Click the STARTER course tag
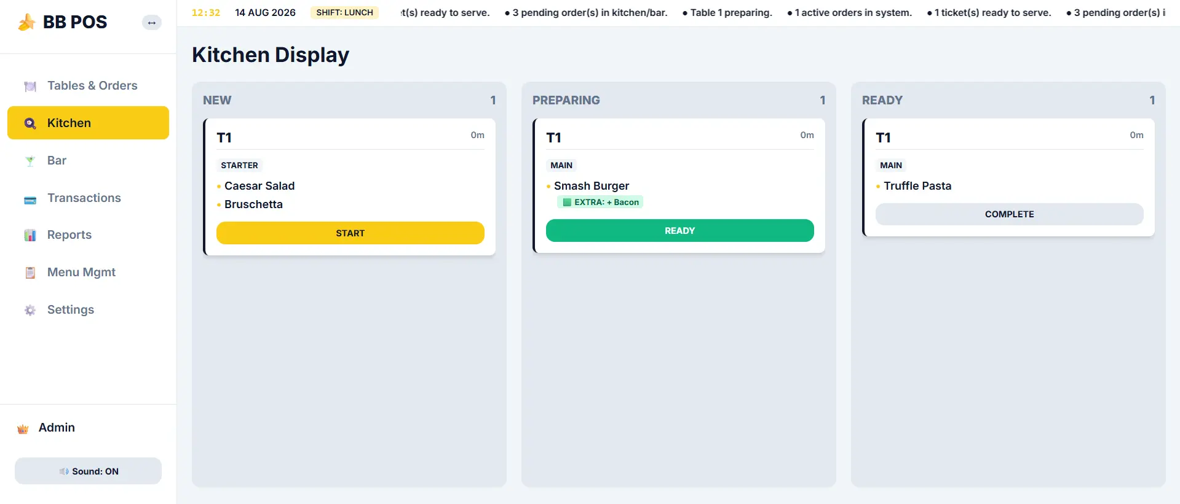The width and height of the screenshot is (1180, 504). (x=239, y=165)
